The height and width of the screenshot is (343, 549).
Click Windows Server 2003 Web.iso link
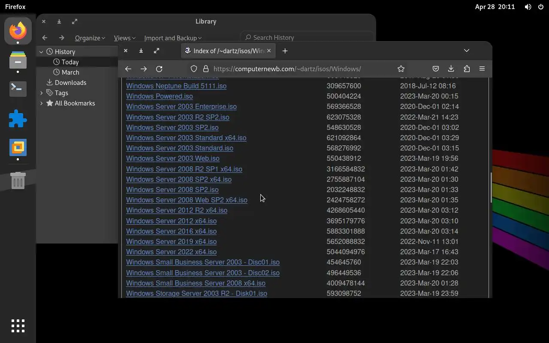[173, 158]
